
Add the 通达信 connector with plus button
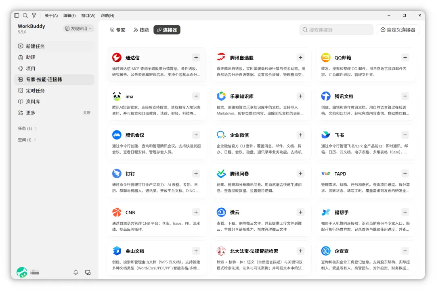coord(196,58)
